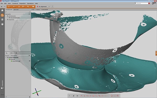Click the Home icon in the sidebar
The image size is (157, 98).
pos(2,10)
